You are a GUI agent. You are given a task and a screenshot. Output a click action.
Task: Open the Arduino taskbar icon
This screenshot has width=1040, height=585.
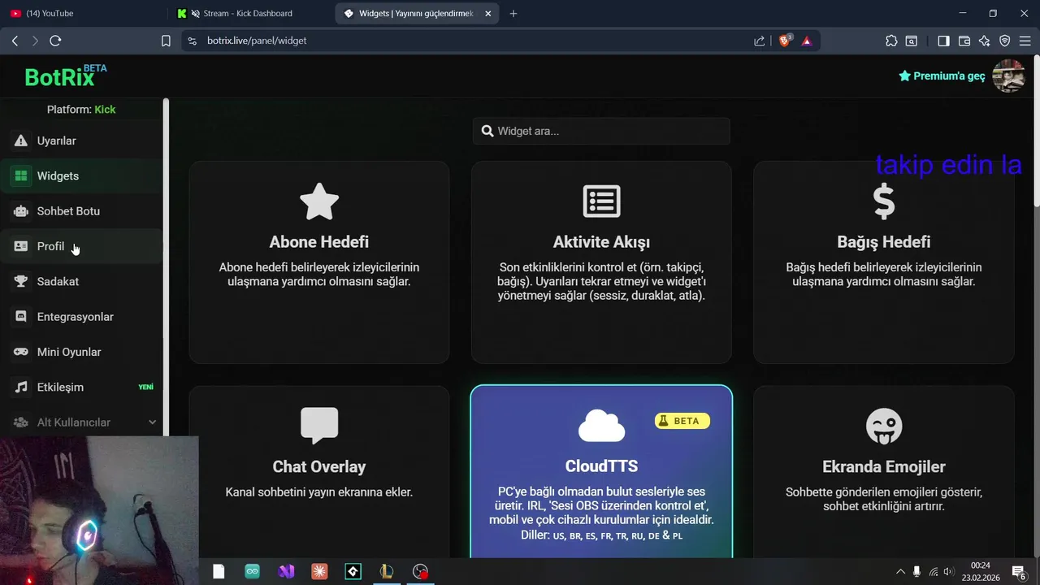253,571
